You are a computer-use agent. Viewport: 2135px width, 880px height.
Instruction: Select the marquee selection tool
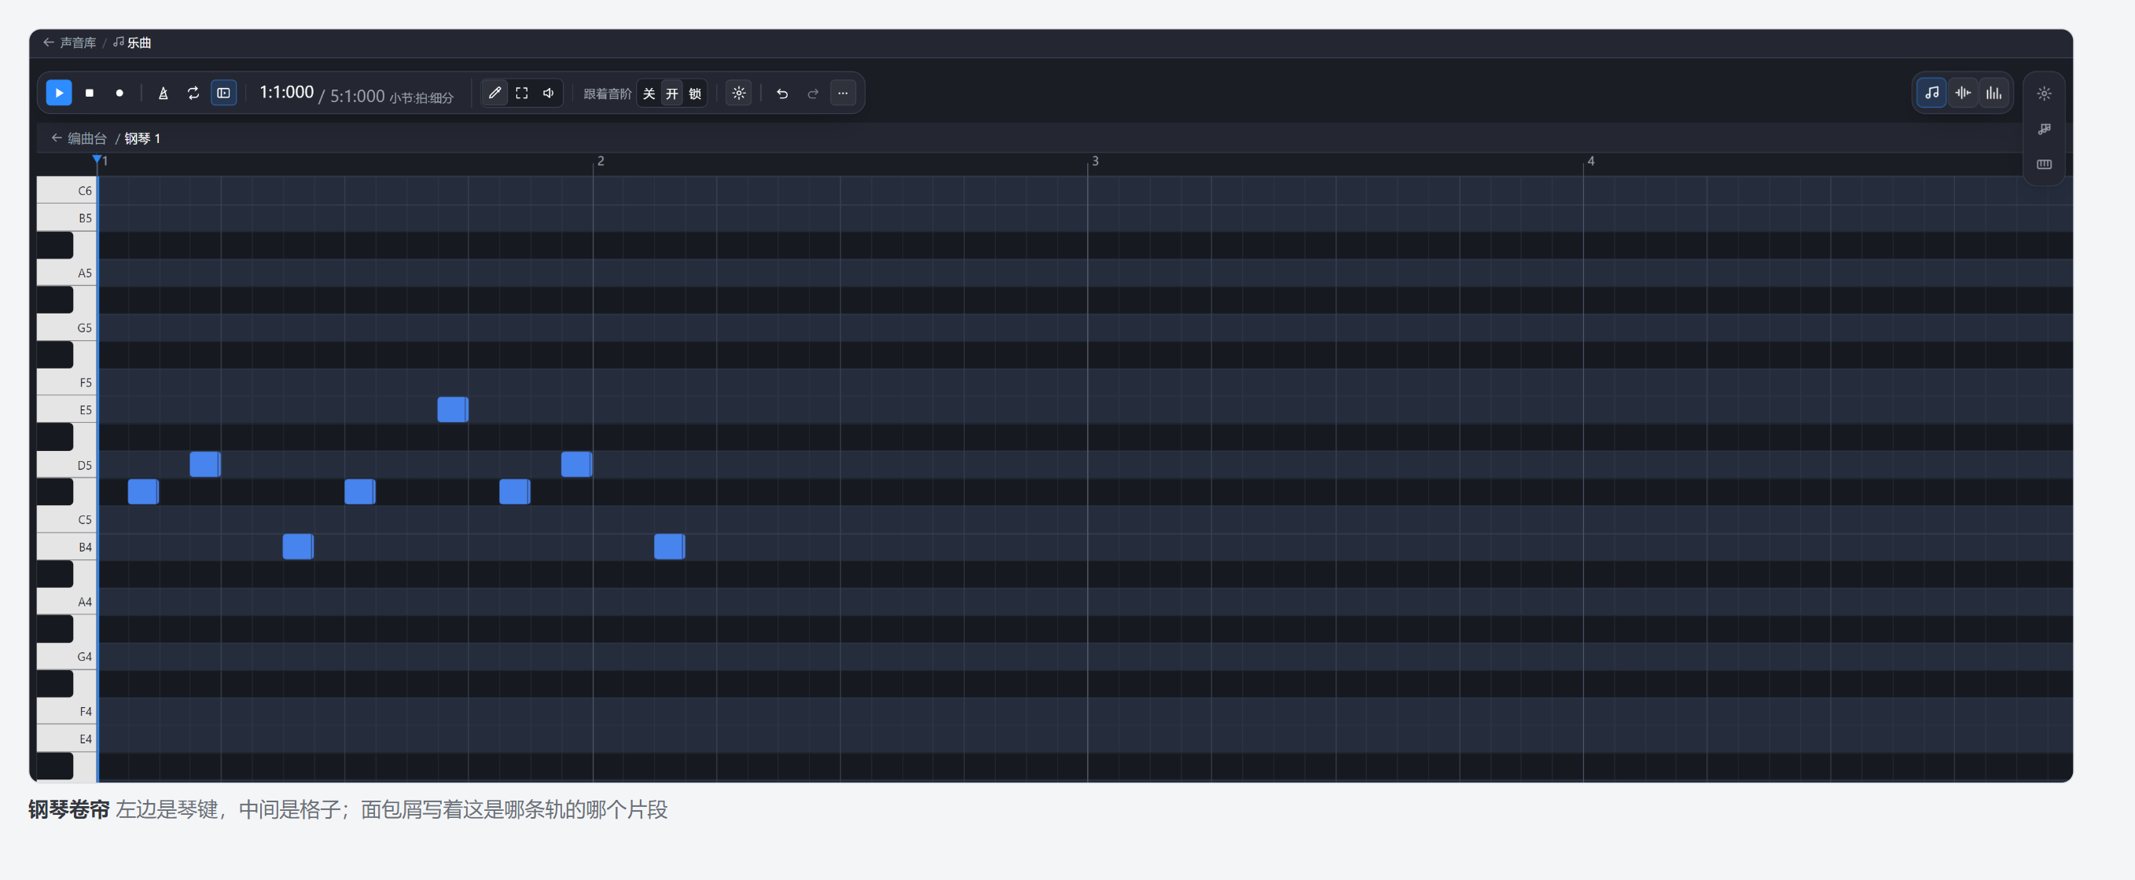521,93
